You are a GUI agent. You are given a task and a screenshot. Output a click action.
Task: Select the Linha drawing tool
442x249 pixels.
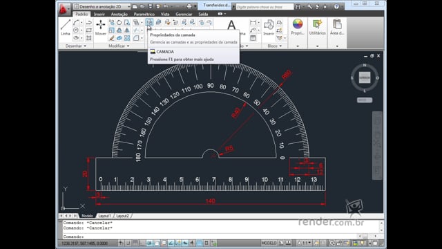[65, 28]
